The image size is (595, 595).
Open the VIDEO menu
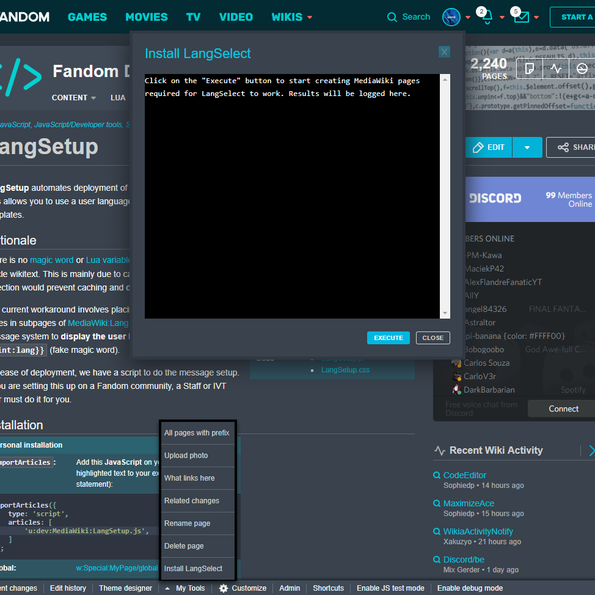(x=236, y=17)
